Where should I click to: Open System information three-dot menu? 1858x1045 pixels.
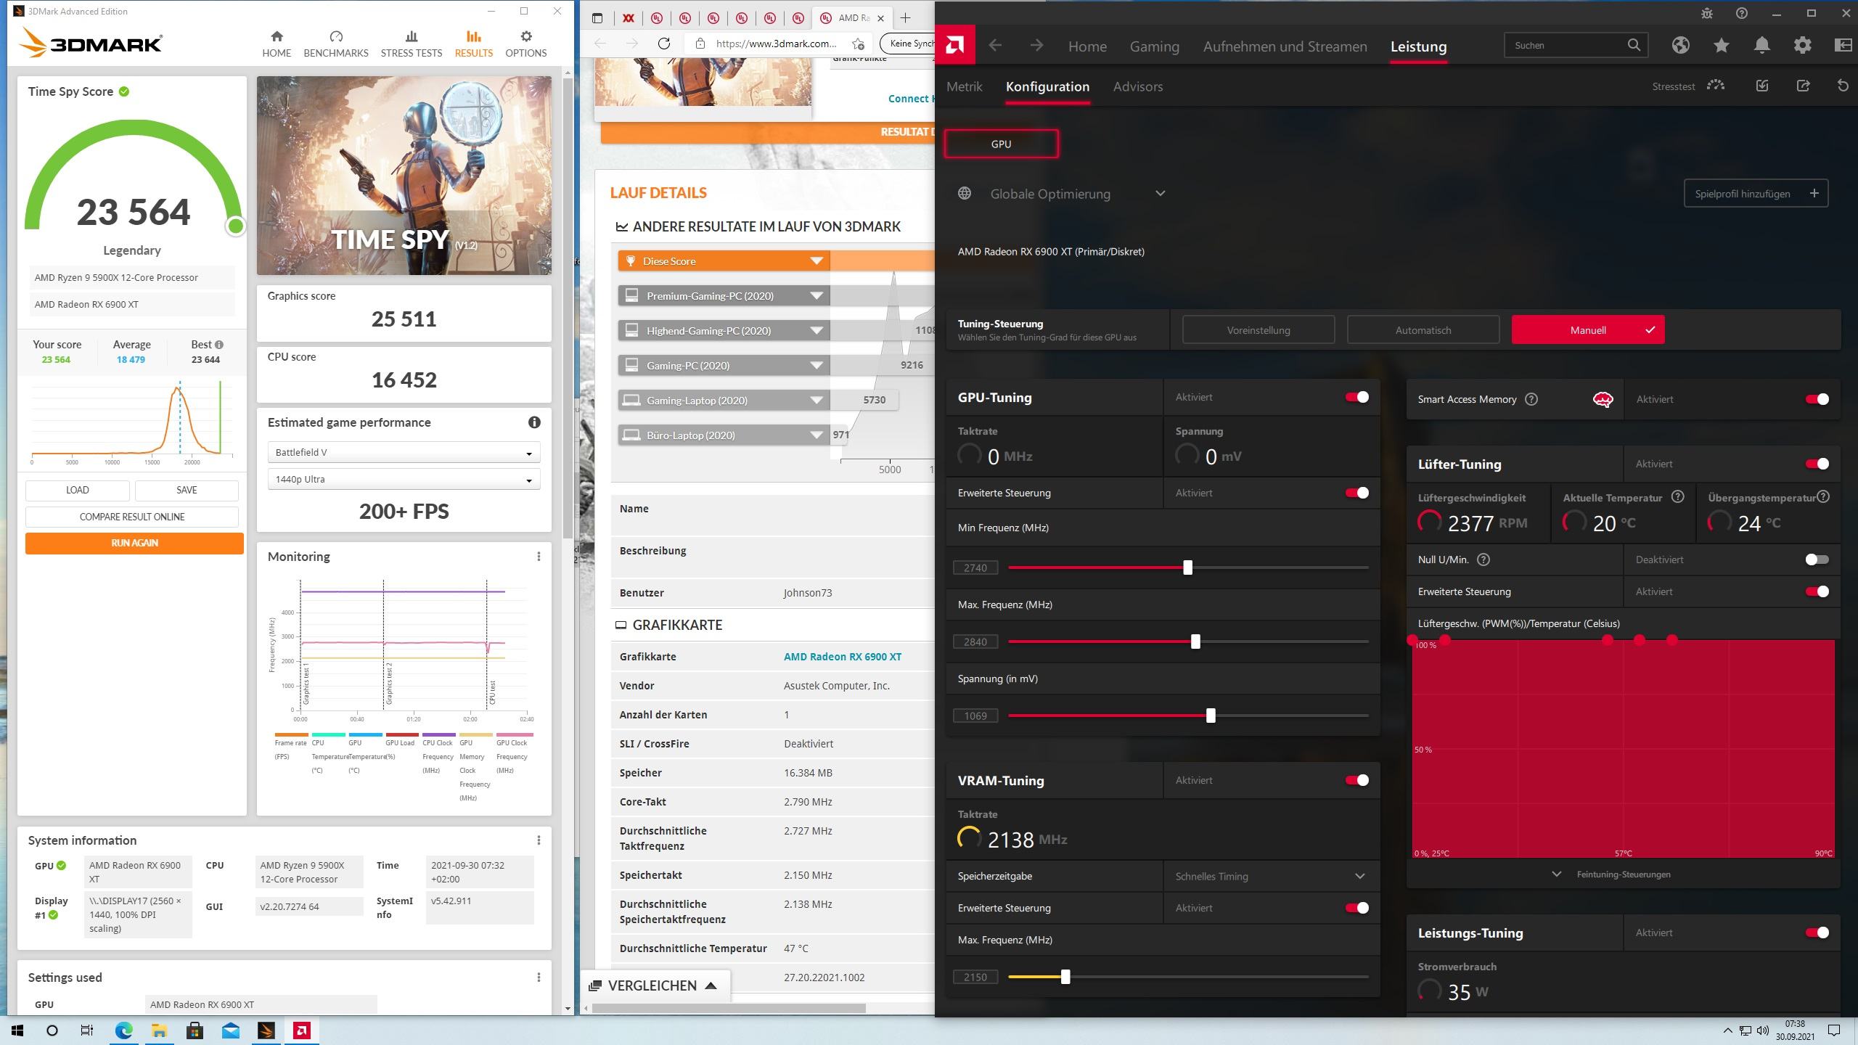tap(539, 840)
